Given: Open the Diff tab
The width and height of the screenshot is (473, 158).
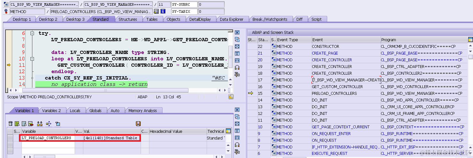Looking at the screenshot, I should 299,19.
